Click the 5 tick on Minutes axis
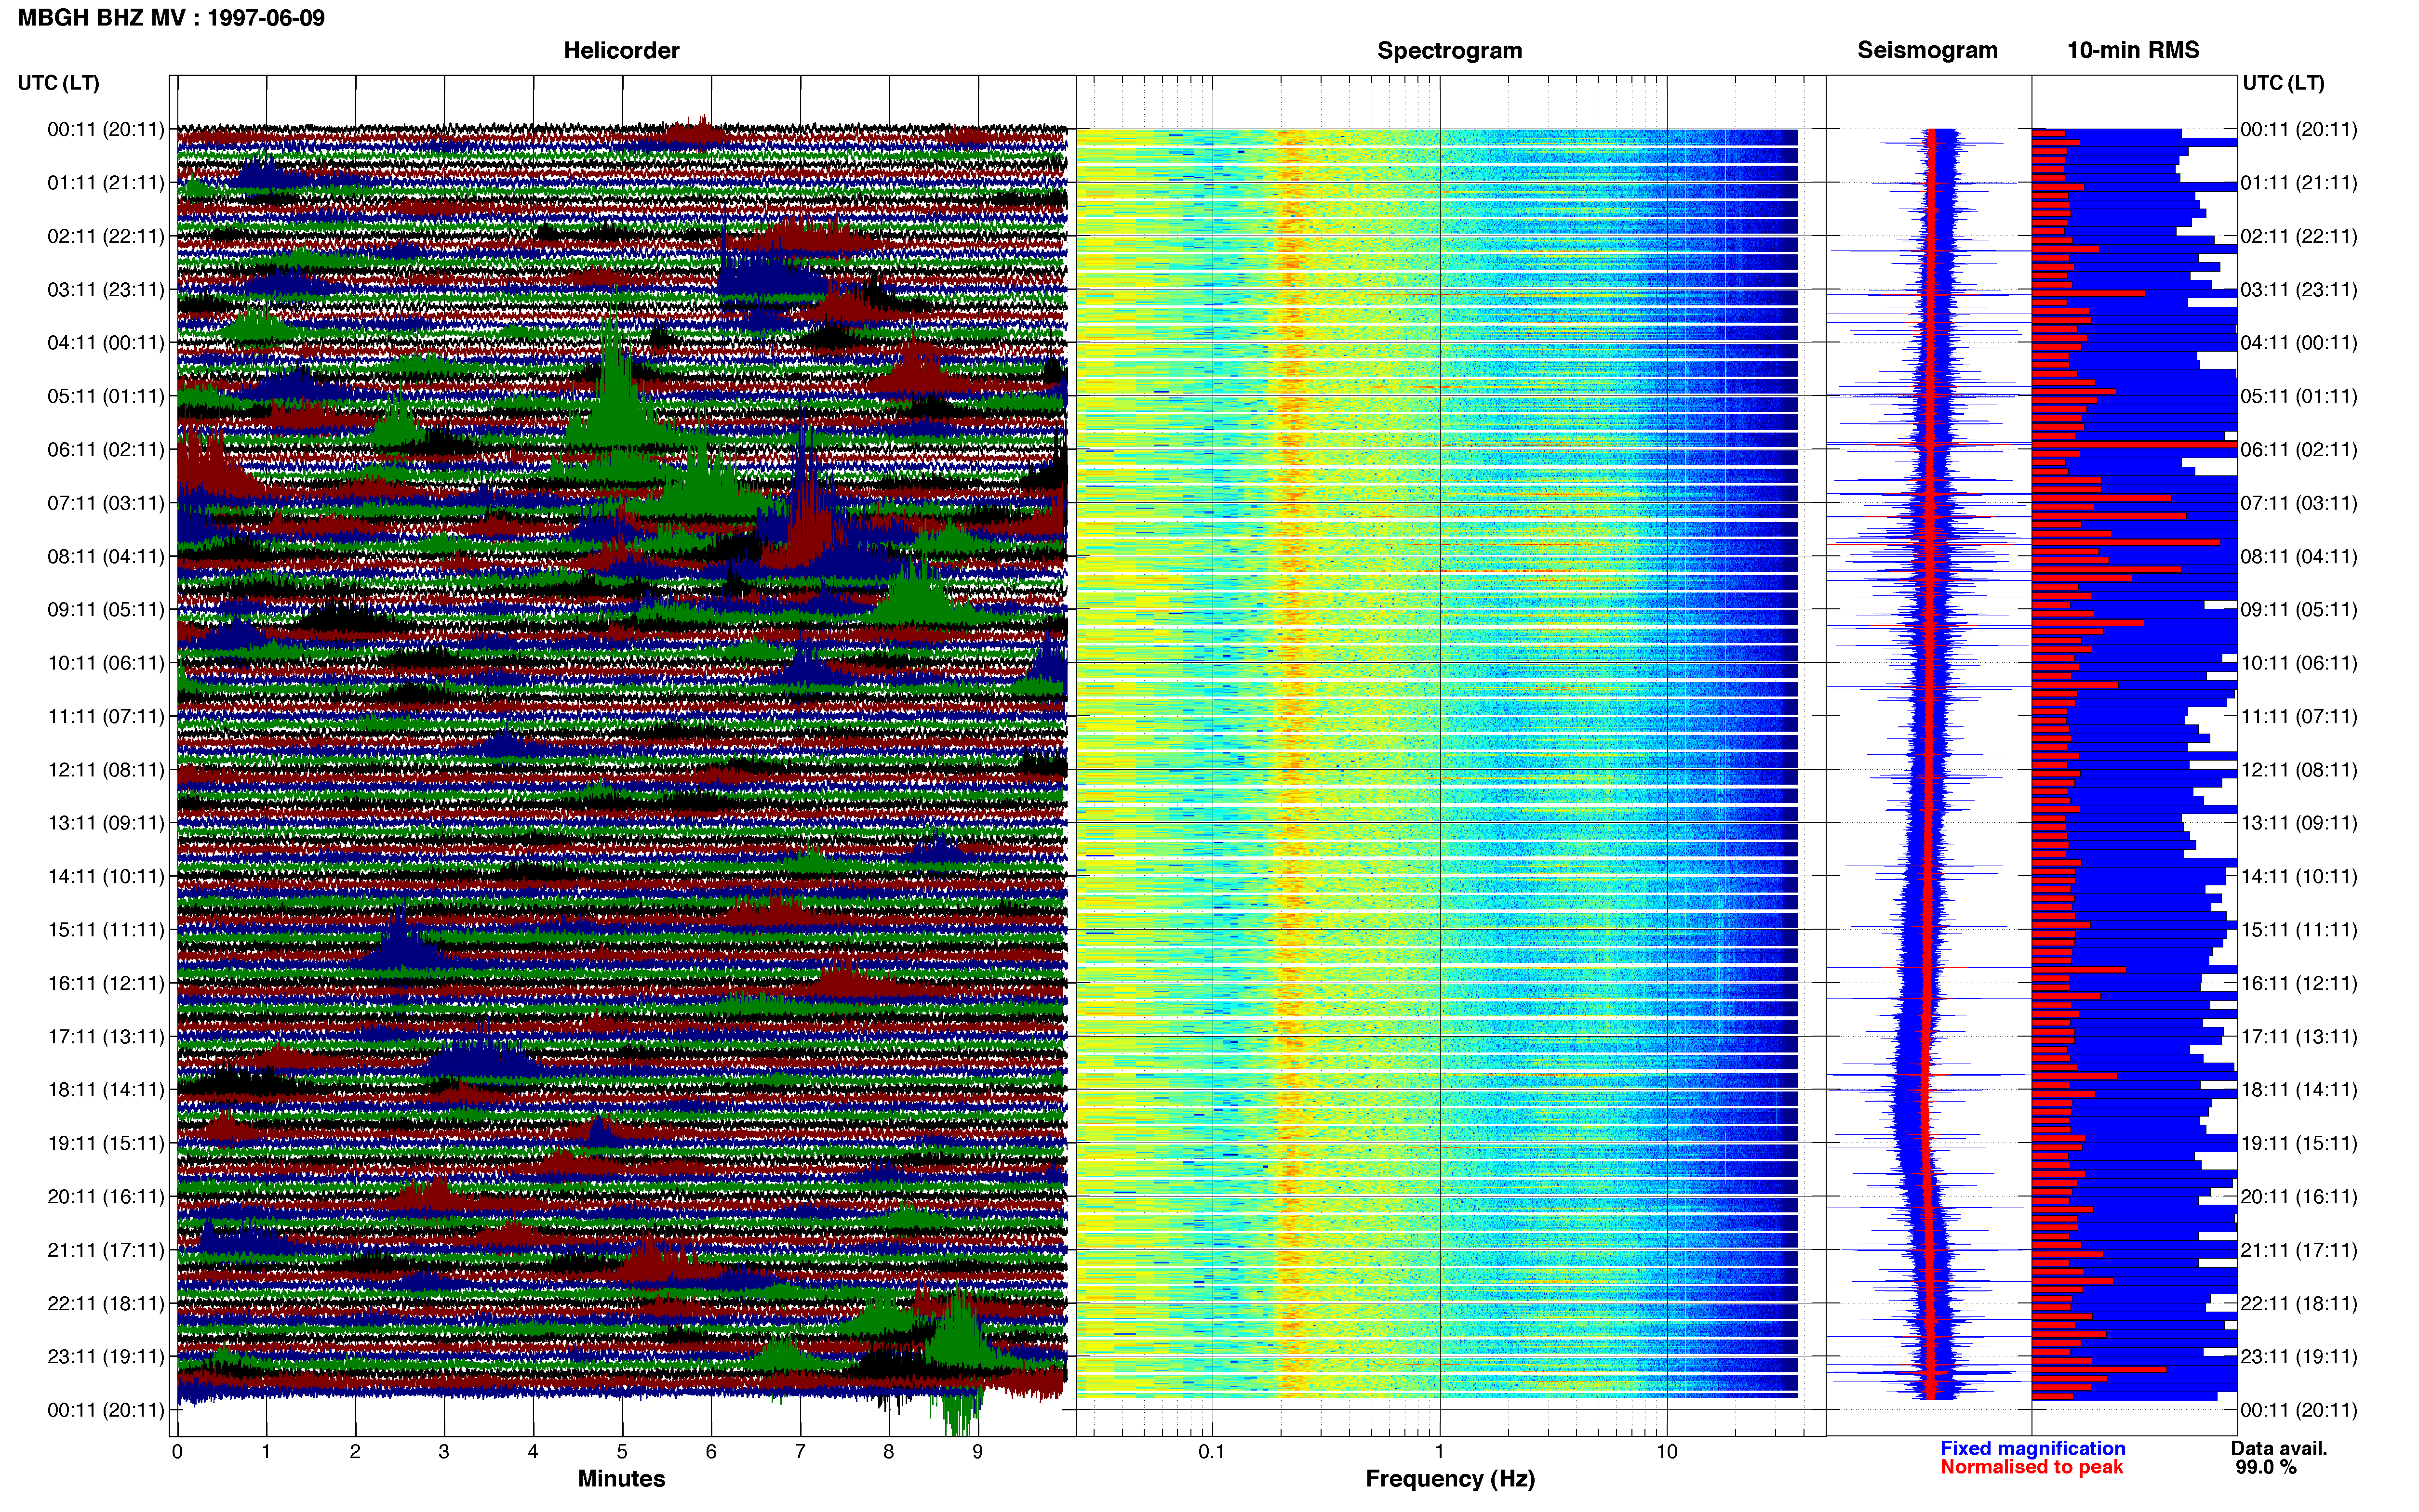2419x1512 pixels. coord(622,1451)
